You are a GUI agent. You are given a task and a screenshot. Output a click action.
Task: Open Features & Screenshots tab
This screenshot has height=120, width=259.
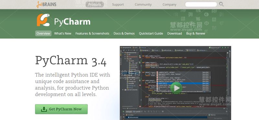(x=92, y=33)
